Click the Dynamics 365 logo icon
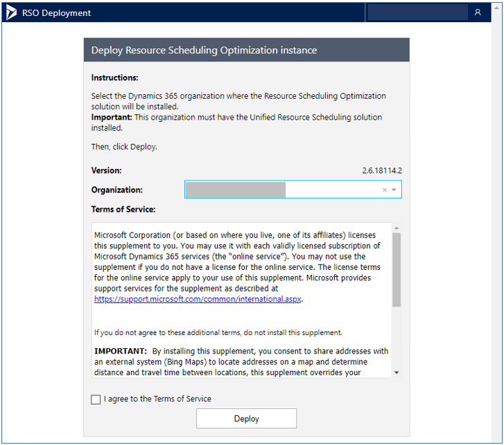Screen dimensions: 504x445 11,13
